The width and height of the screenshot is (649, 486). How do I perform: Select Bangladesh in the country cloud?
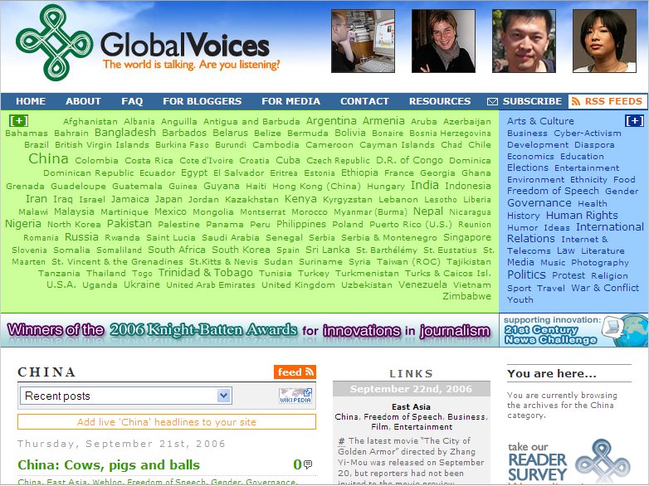[125, 133]
